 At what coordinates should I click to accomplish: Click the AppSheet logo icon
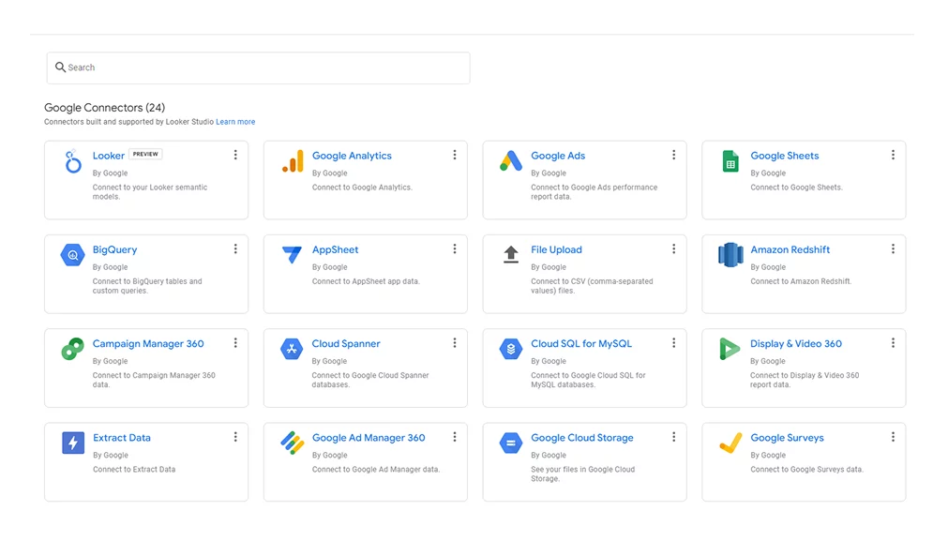tap(292, 255)
